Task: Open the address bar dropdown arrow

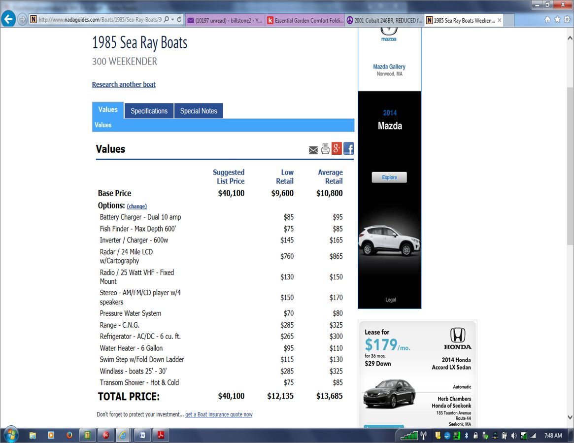Action: (x=172, y=19)
